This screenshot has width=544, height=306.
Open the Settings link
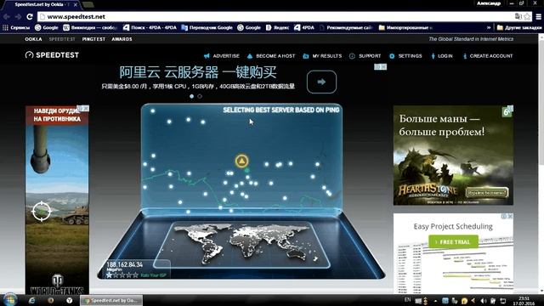(x=410, y=56)
